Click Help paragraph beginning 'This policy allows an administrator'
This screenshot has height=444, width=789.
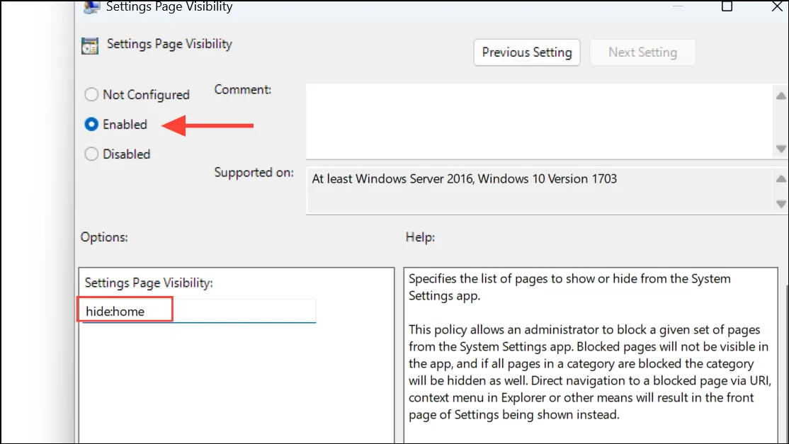coord(589,372)
